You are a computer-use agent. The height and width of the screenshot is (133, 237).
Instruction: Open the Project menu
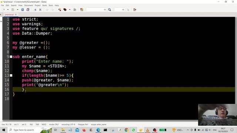tap(37, 5)
